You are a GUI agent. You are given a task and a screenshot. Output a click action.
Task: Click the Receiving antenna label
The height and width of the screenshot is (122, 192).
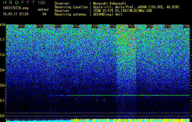pos(70,14)
